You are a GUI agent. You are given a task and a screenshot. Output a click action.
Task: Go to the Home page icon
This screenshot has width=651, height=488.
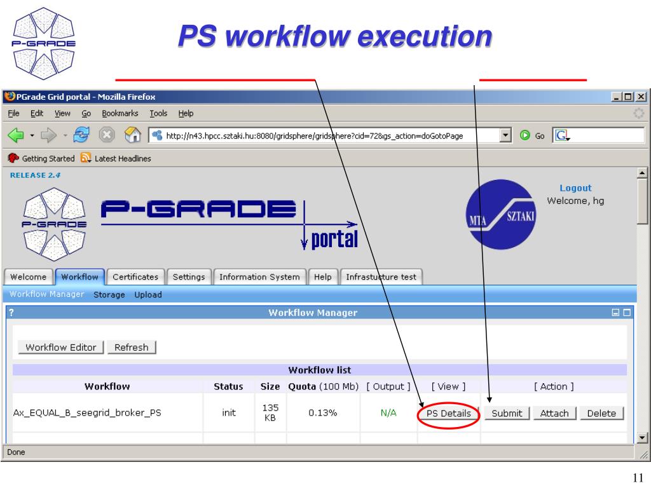coord(132,135)
